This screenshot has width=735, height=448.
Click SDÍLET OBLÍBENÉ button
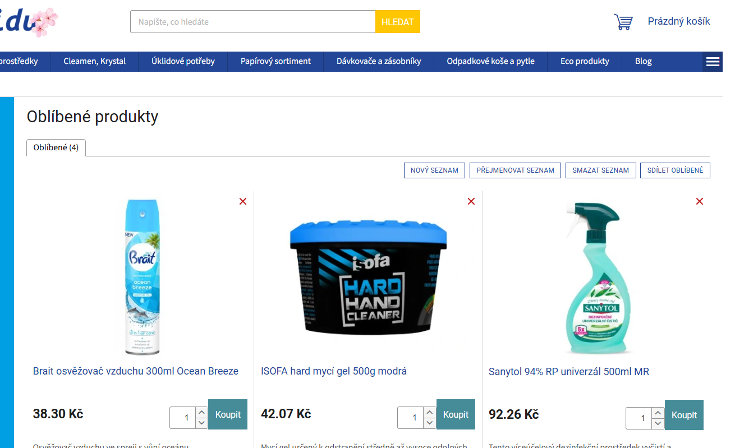click(x=675, y=170)
